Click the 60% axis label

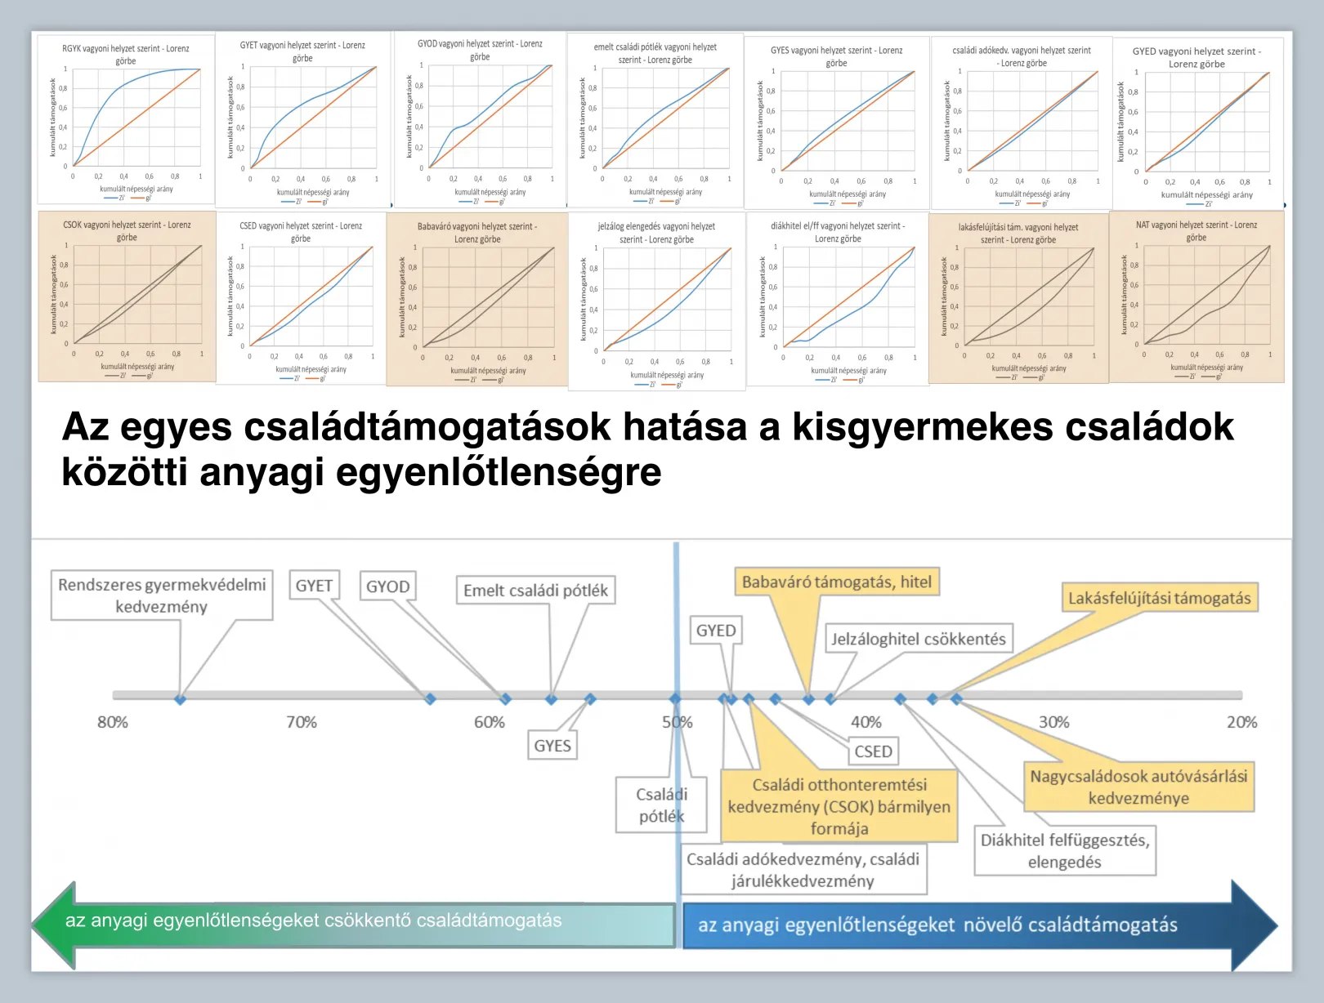pos(490,722)
